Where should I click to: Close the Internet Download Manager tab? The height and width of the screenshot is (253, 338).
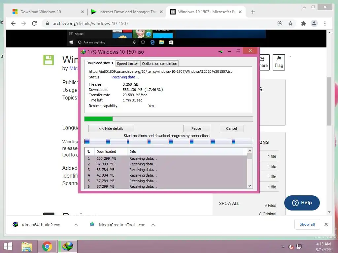click(161, 12)
